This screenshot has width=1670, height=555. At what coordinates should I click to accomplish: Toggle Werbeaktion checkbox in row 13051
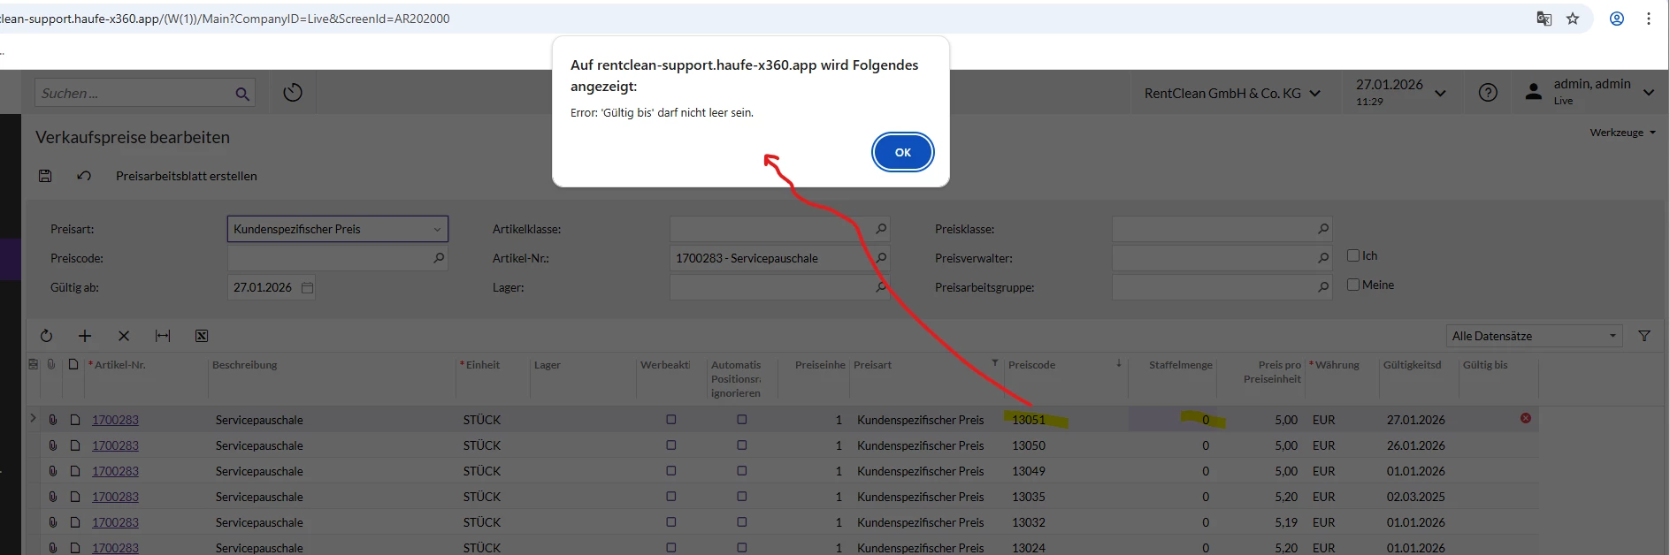pos(671,420)
